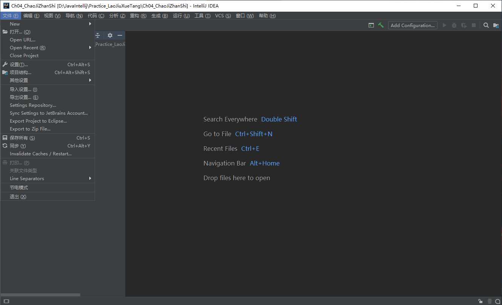Screen dimensions: 502x305
Task: Choose Sync Settings to JetBrains Account...
Action: [x=47, y=113]
